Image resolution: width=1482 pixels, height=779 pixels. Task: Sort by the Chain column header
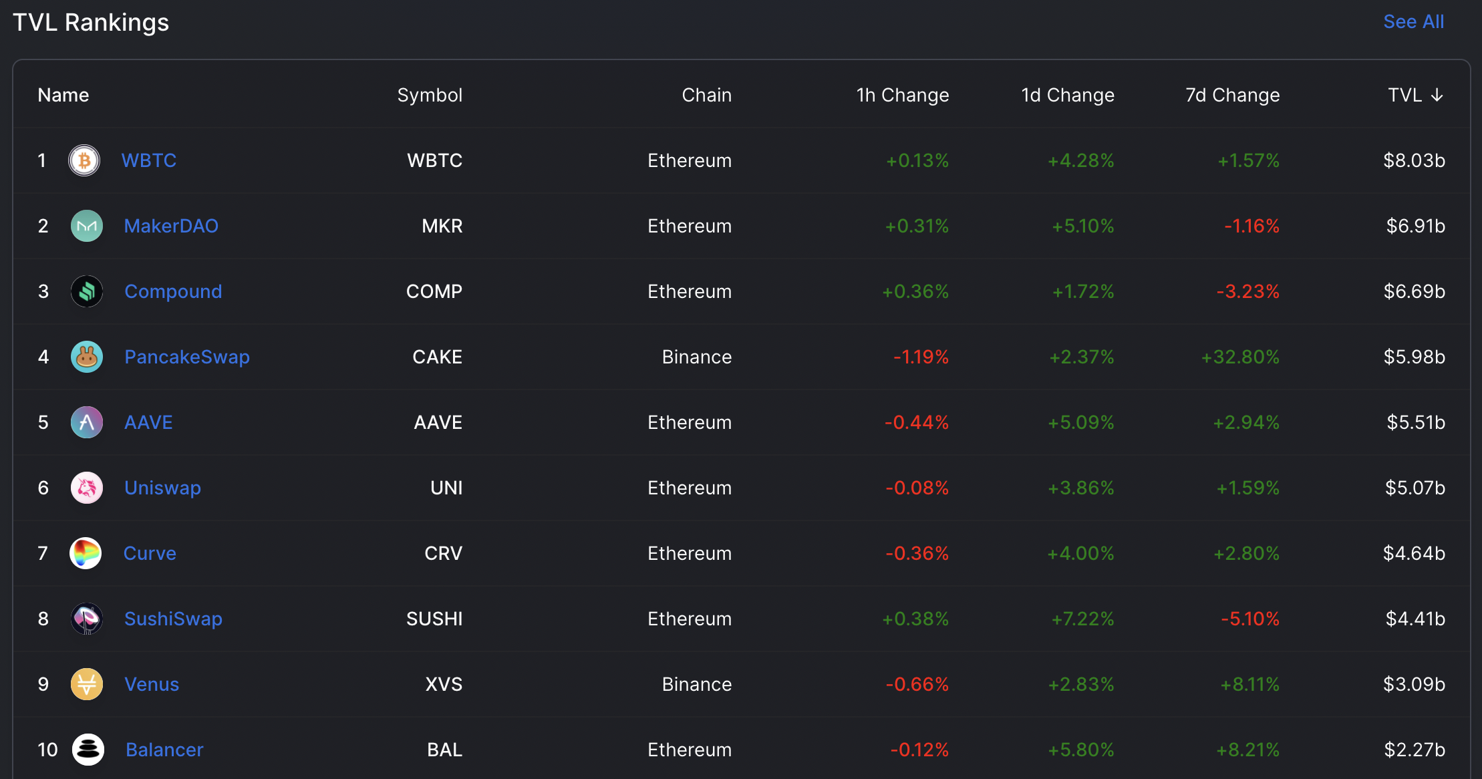coord(707,96)
